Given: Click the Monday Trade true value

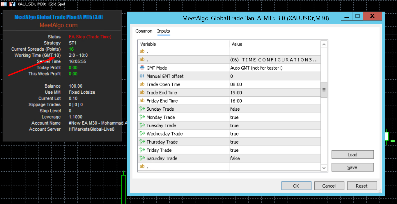Looking at the screenshot, I should [234, 117].
